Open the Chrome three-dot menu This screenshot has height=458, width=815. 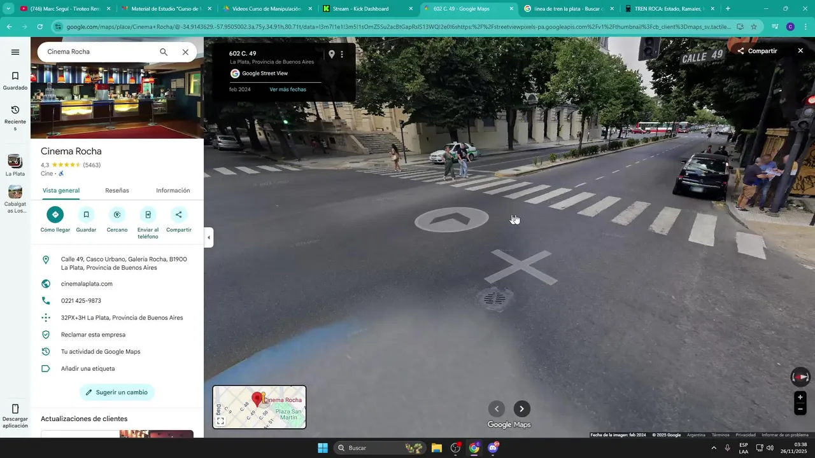(805, 27)
